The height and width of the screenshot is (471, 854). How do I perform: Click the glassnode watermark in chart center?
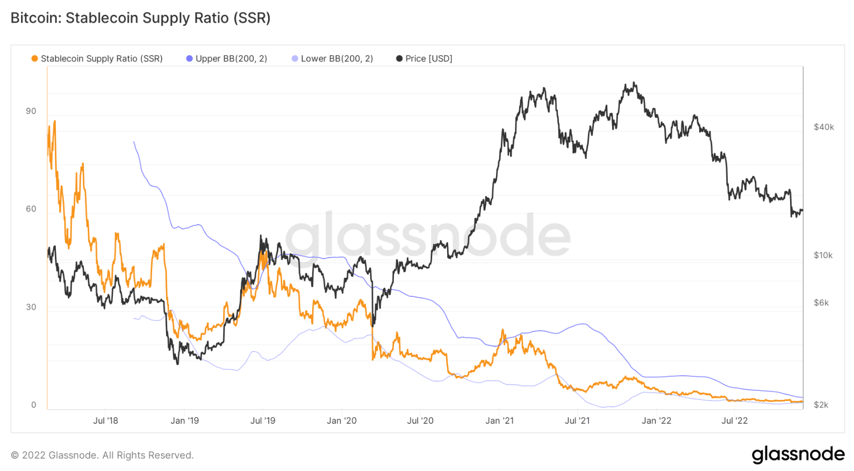(x=427, y=235)
